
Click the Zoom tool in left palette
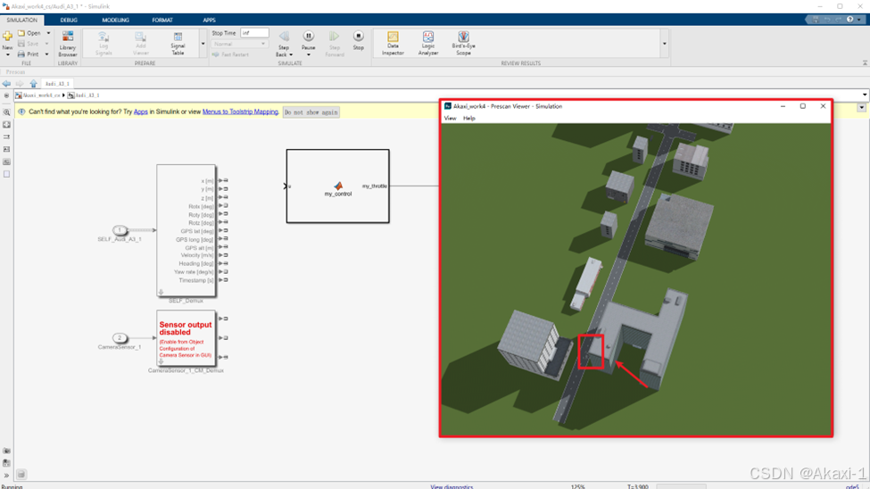tap(6, 112)
